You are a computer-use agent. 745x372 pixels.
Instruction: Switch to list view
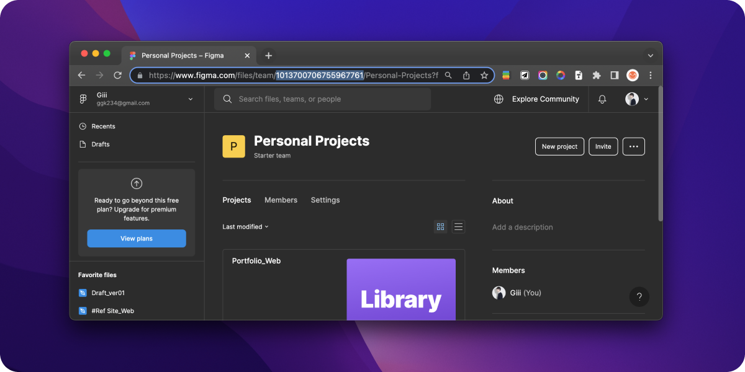pos(458,227)
